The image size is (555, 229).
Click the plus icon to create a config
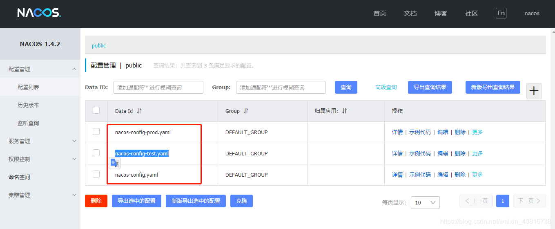point(534,91)
